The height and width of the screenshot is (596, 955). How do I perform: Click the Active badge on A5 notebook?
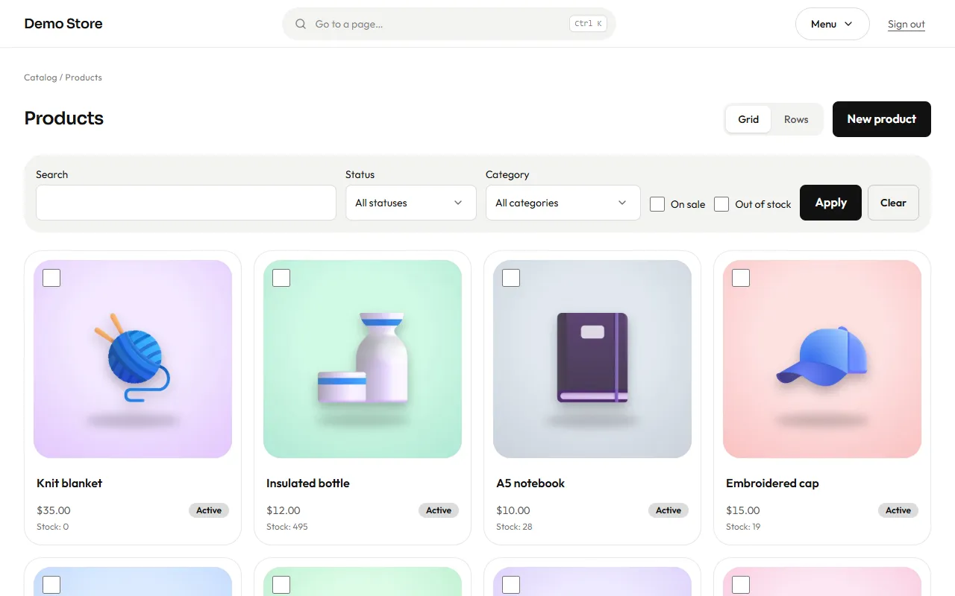668,510
